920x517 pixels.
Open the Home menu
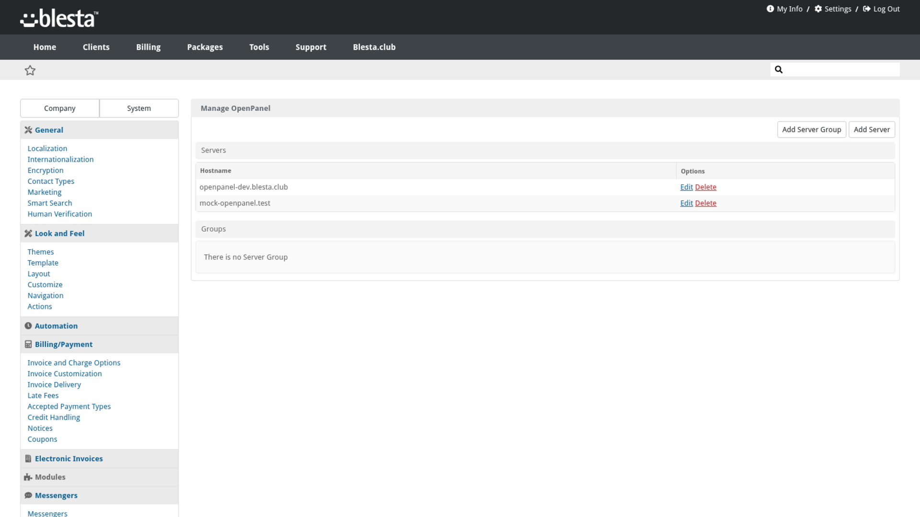click(x=45, y=47)
